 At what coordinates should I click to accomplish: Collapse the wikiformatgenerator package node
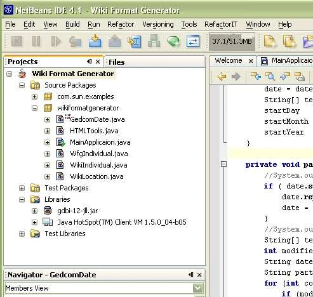coord(34,109)
